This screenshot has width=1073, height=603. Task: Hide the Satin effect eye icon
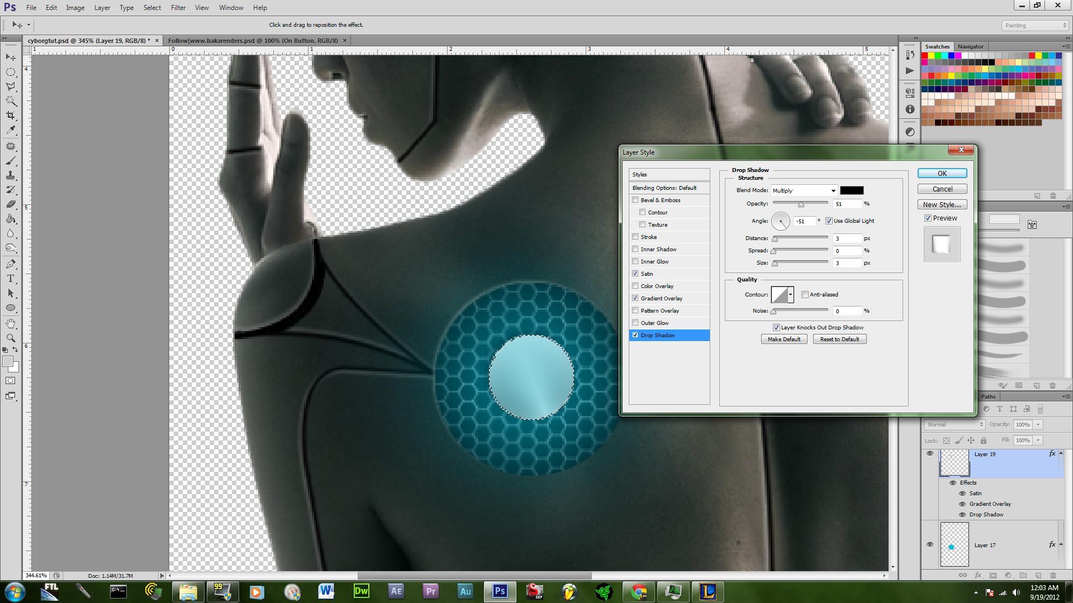962,494
